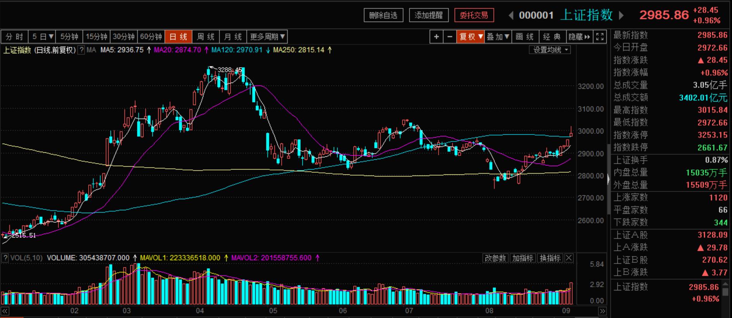Viewport: 732px width, 318px height.
Task: Open help icon beside 上证指数 (日线,前复权)
Action: (81, 50)
